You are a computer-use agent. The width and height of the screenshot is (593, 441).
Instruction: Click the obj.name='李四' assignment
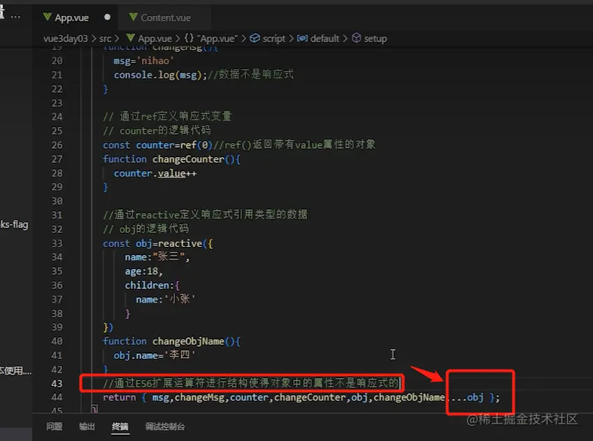155,355
